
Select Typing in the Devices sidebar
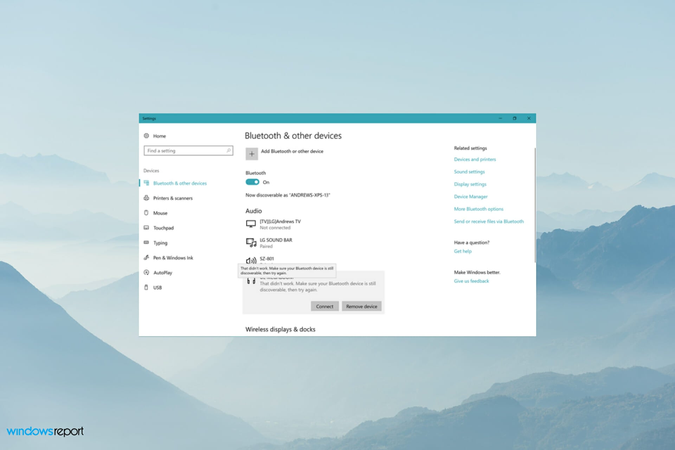click(160, 243)
